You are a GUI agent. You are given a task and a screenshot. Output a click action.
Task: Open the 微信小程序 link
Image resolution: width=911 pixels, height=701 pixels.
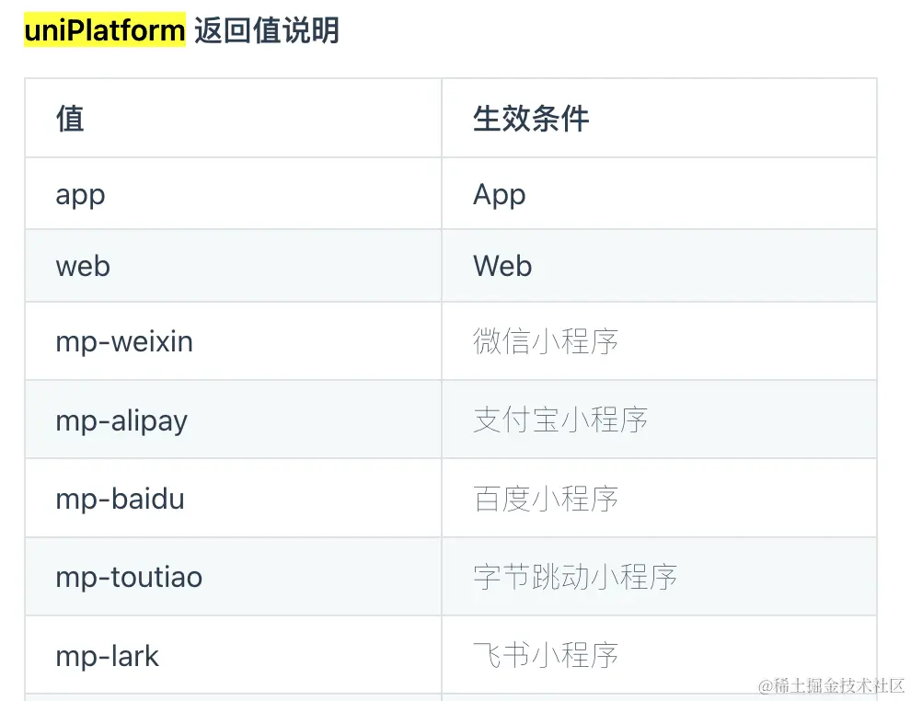546,341
